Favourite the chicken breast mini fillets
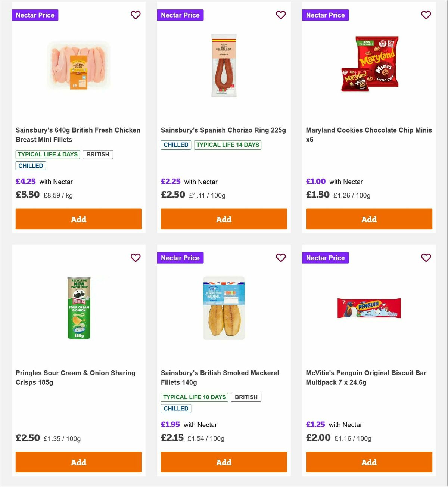 tap(136, 15)
